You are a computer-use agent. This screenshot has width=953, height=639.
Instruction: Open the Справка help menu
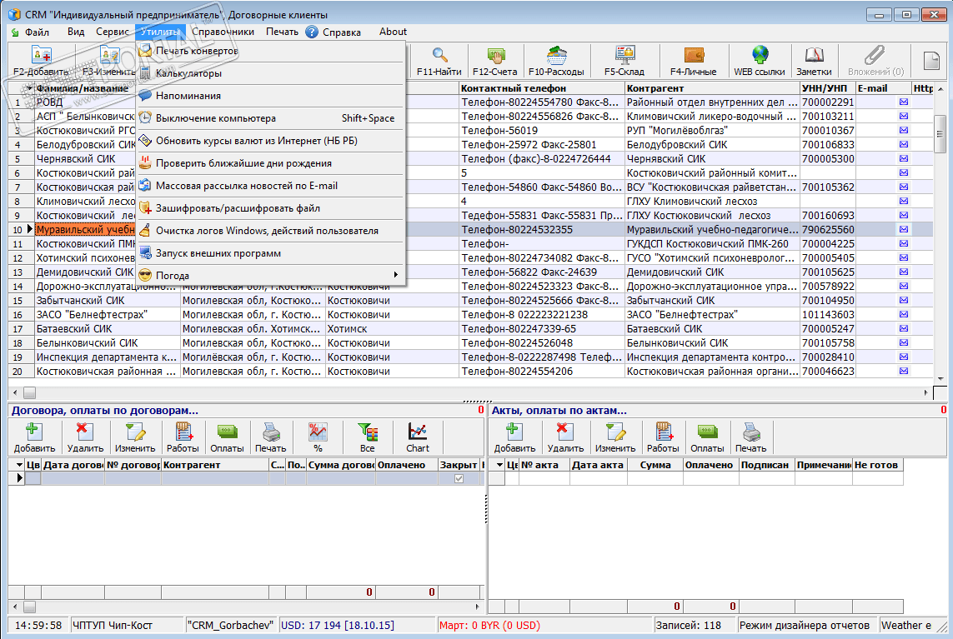(x=333, y=32)
